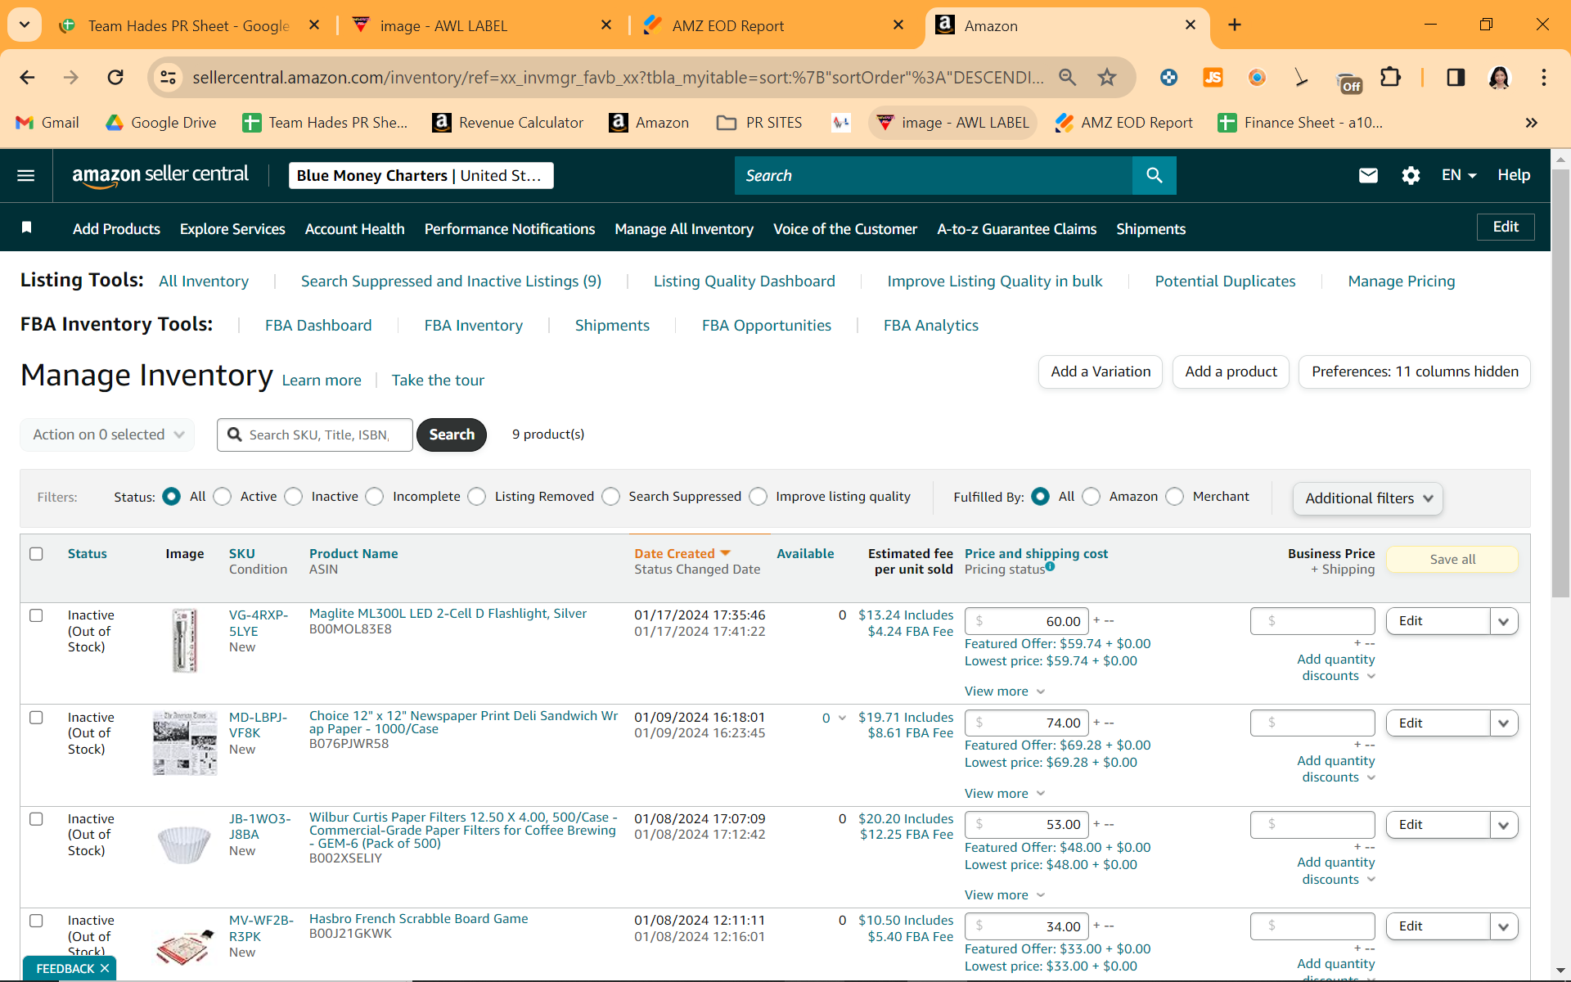1571x982 pixels.
Task: Open the mail messages icon
Action: 1368,175
